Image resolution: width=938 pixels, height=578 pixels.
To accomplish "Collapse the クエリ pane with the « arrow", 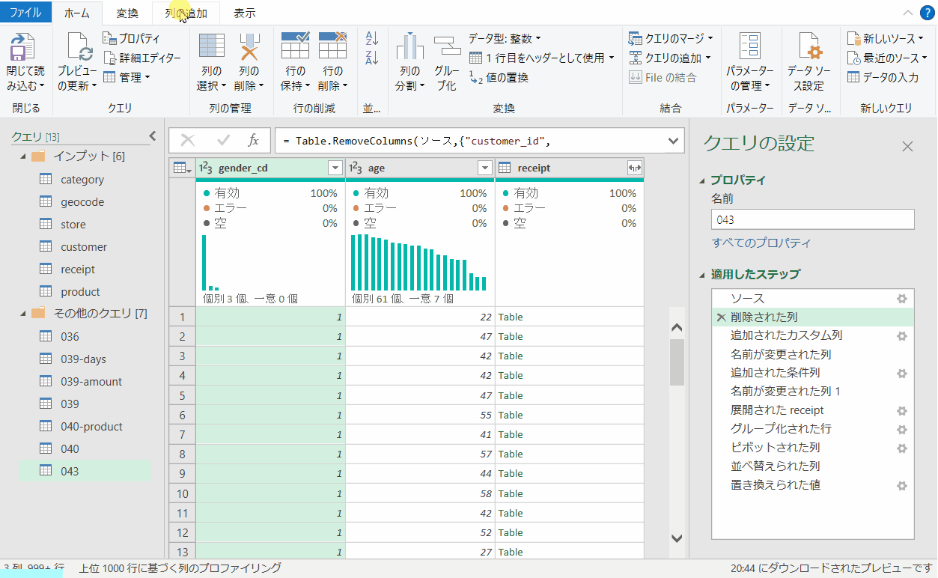I will (x=152, y=136).
